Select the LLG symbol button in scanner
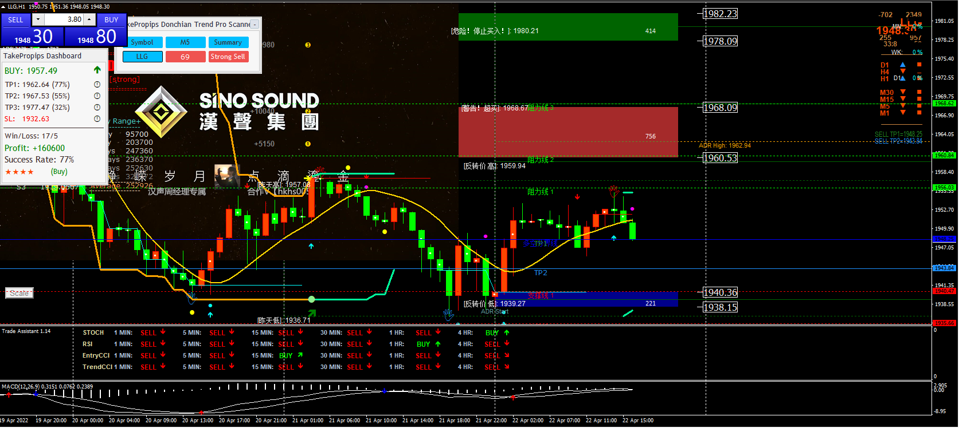The width and height of the screenshot is (959, 428). point(142,57)
